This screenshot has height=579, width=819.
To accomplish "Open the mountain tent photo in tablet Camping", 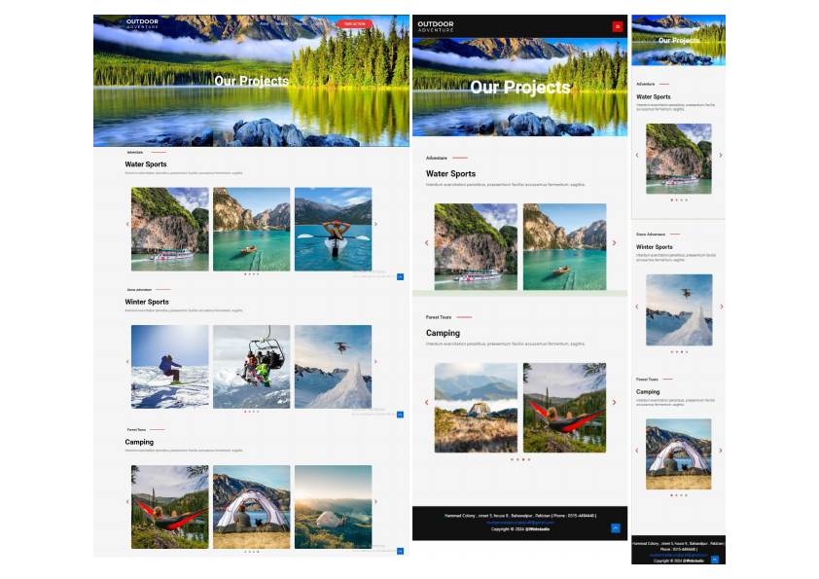I will pos(476,408).
